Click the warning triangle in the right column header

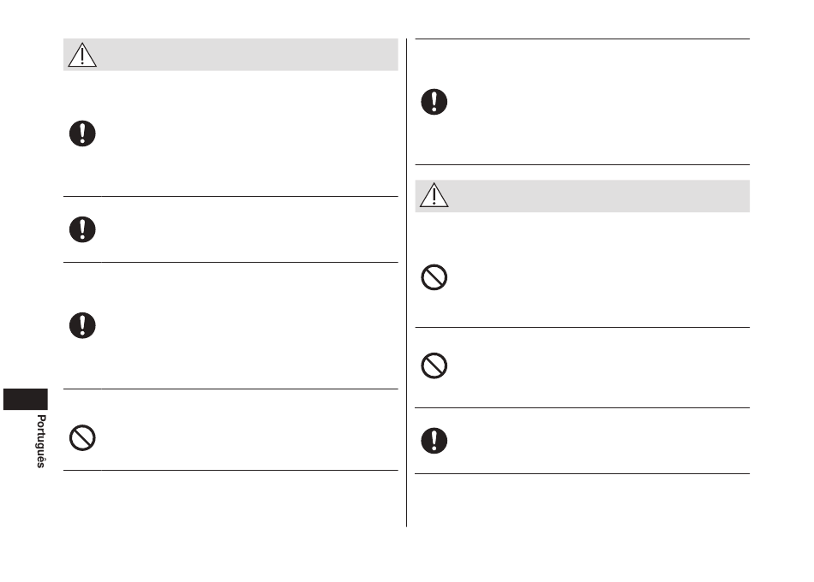(x=434, y=195)
